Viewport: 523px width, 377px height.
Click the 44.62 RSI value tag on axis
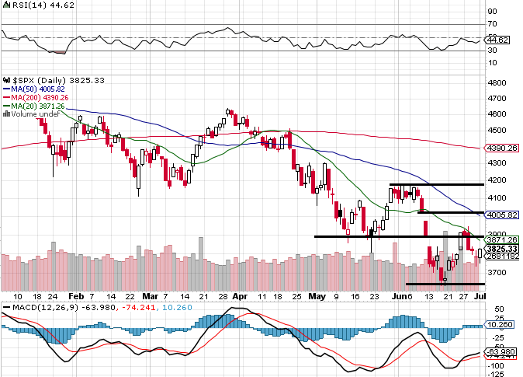pyautogui.click(x=497, y=40)
